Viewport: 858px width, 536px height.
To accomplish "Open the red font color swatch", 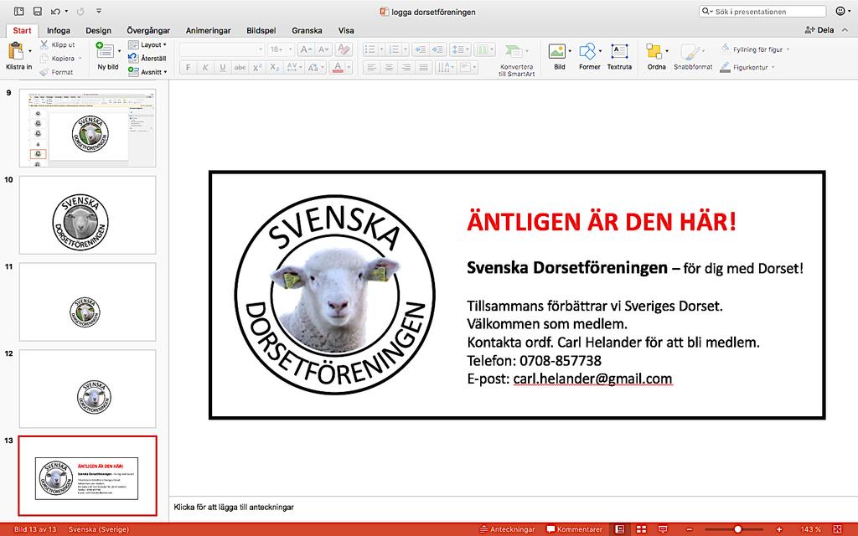I will (338, 67).
